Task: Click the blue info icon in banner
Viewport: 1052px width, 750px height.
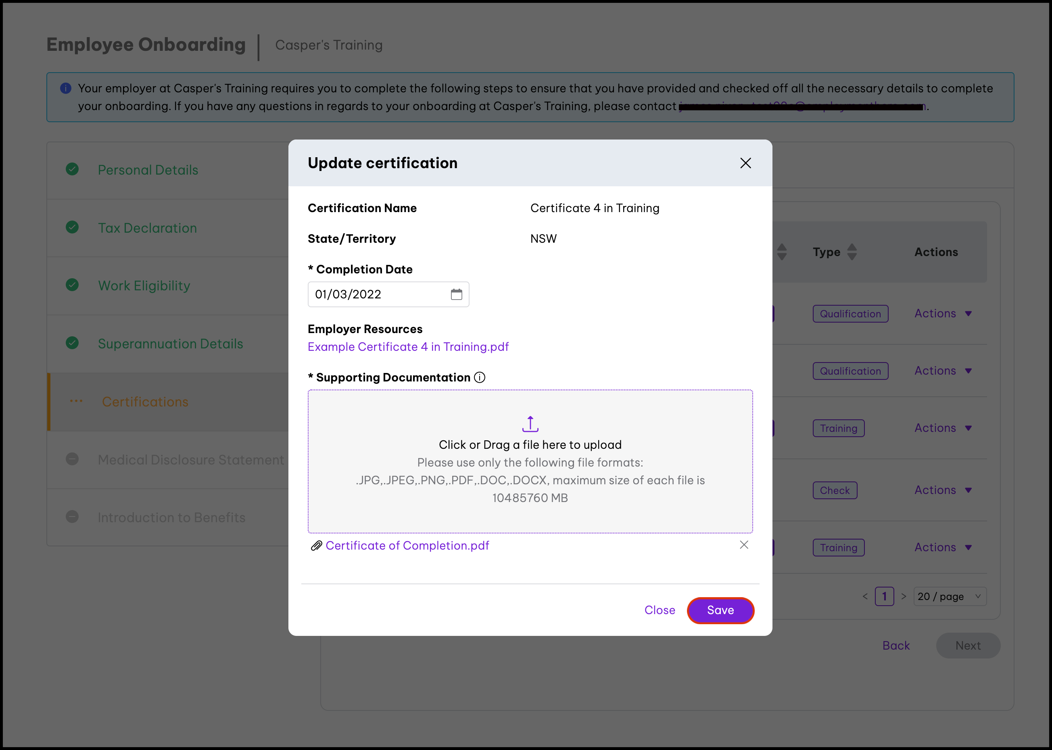Action: coord(66,88)
